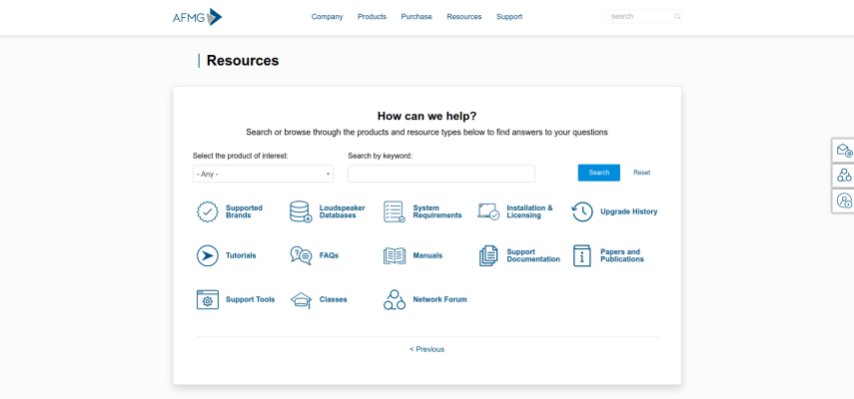Focus the header search box
Viewport: 854px width, 399px height.
click(642, 17)
